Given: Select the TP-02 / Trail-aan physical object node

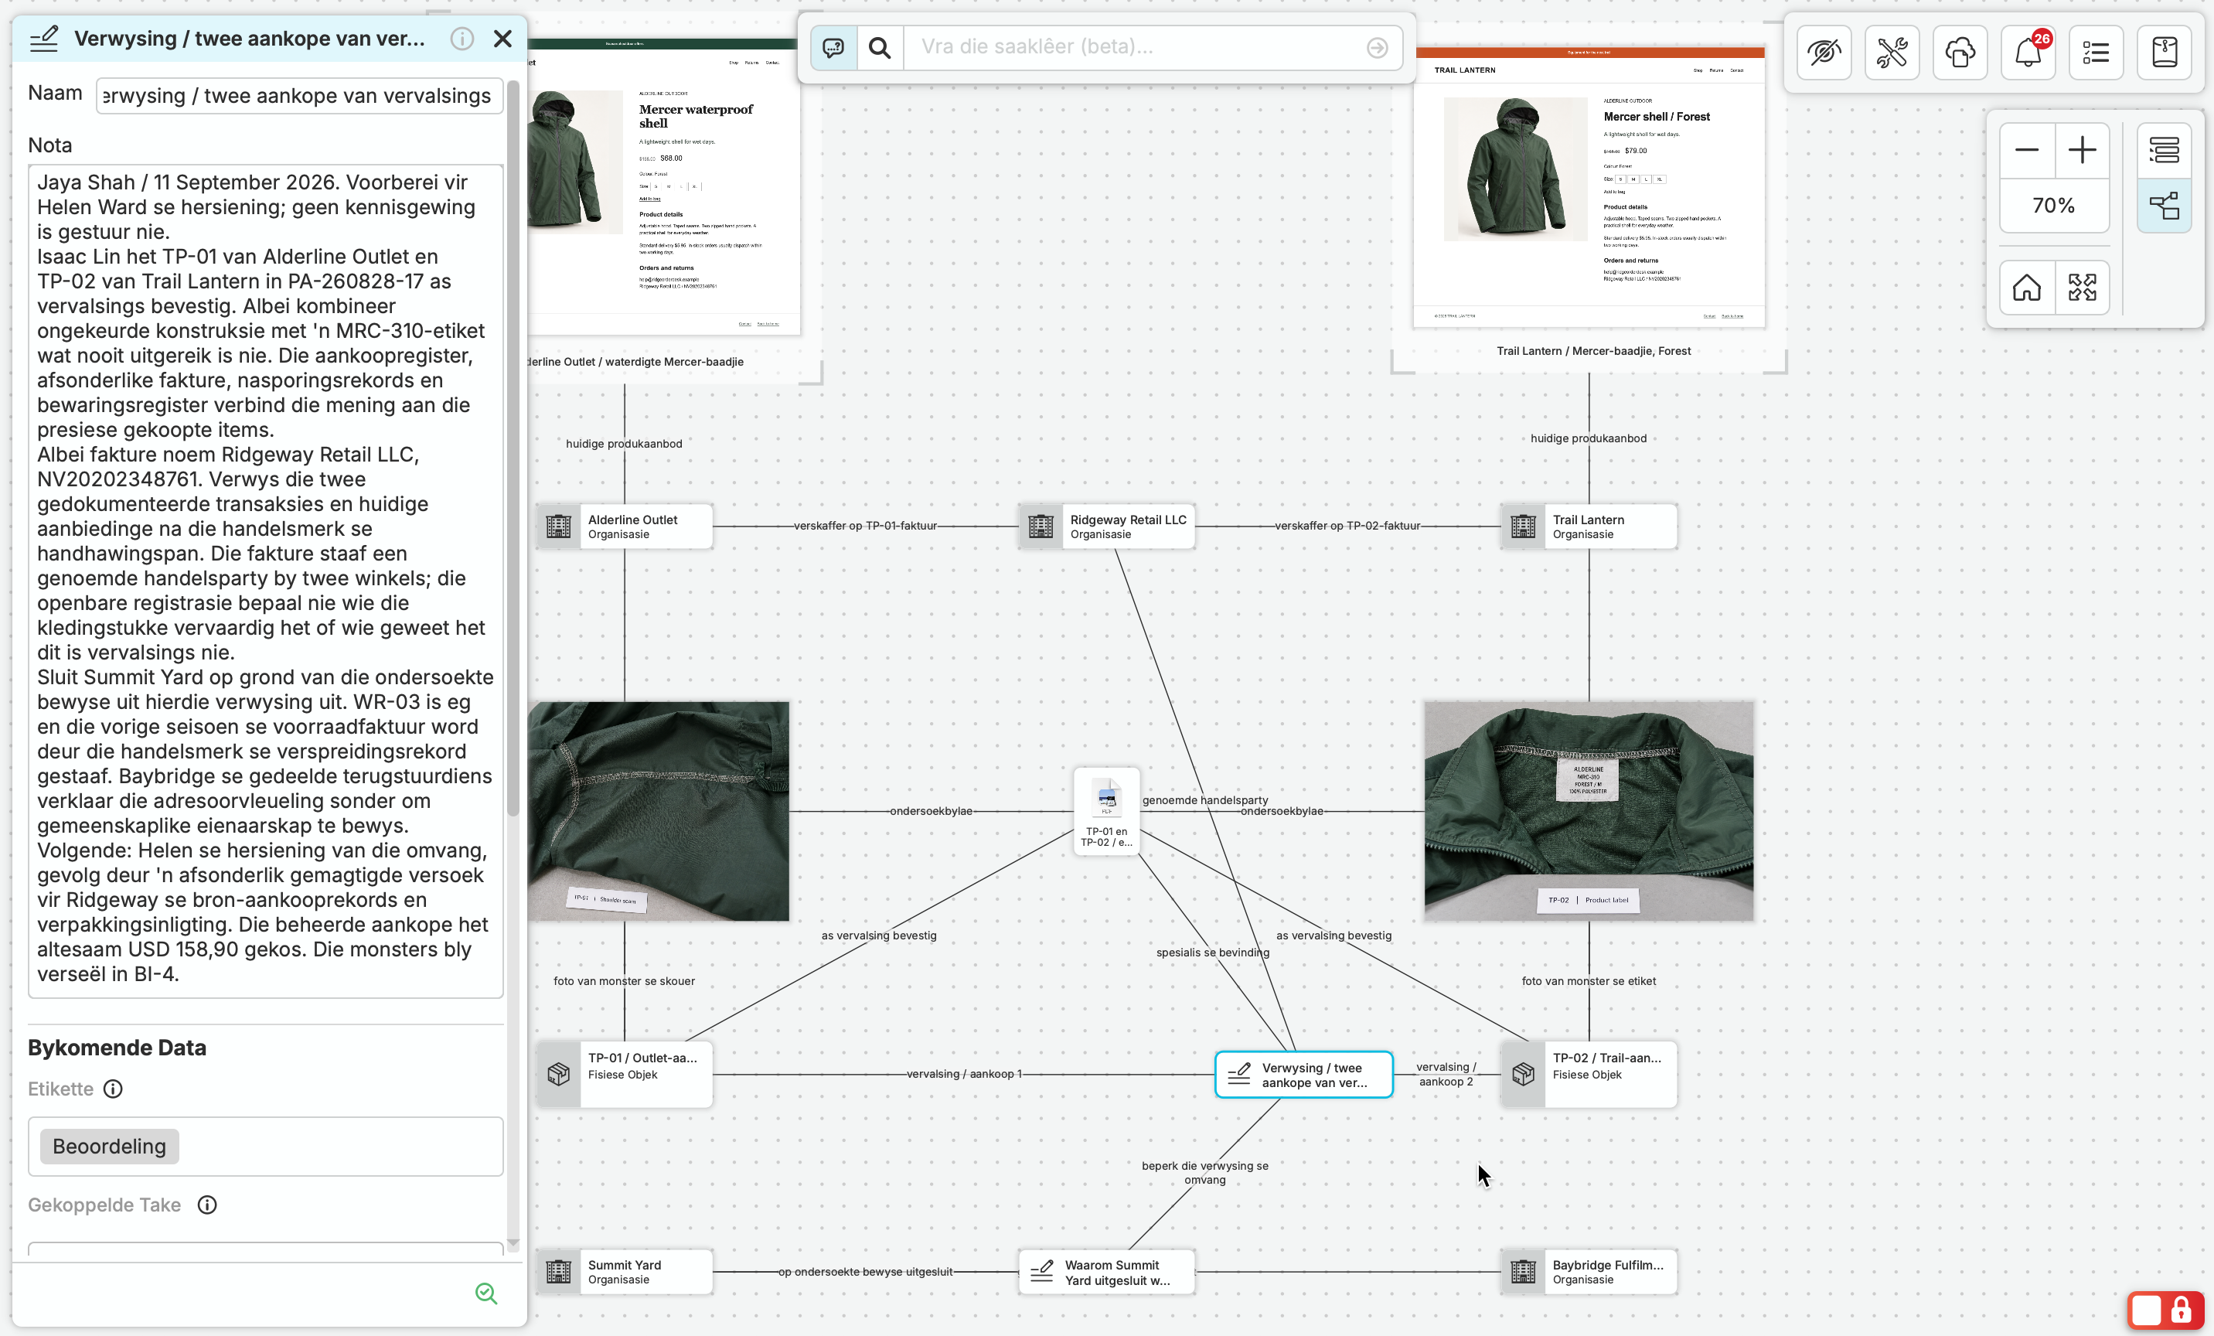Looking at the screenshot, I should 1589,1074.
